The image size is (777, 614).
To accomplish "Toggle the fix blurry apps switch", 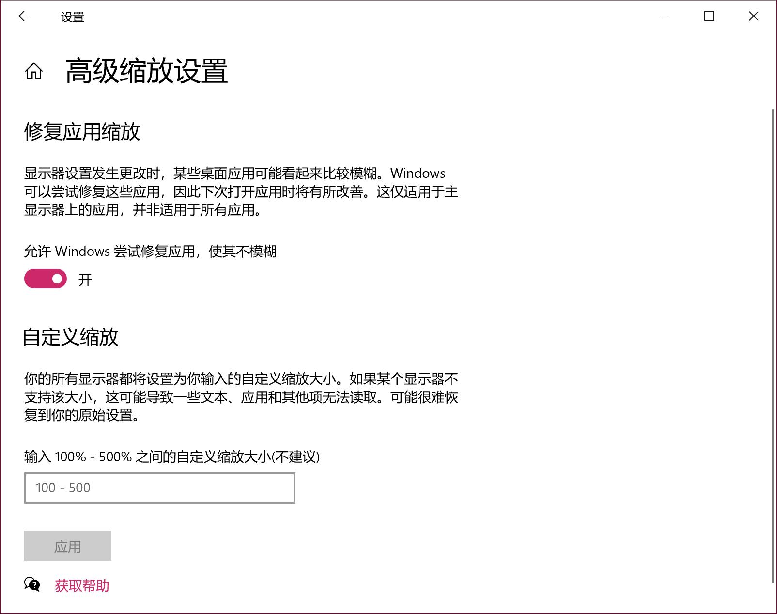I will [45, 279].
